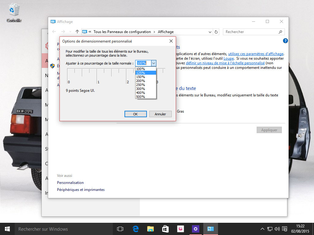Open the Périphériques et imprimantes link

point(81,190)
